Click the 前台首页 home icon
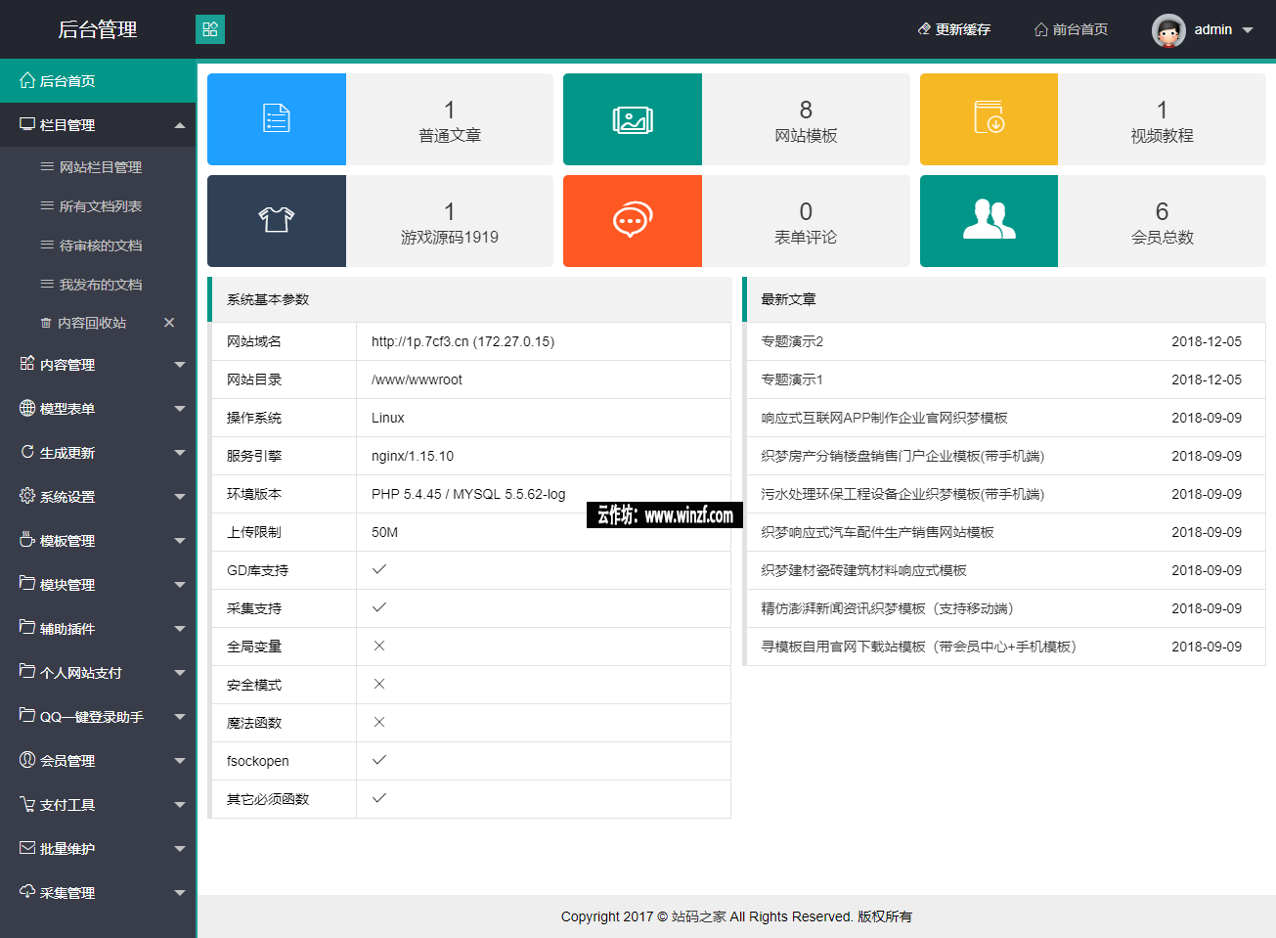 click(1041, 29)
